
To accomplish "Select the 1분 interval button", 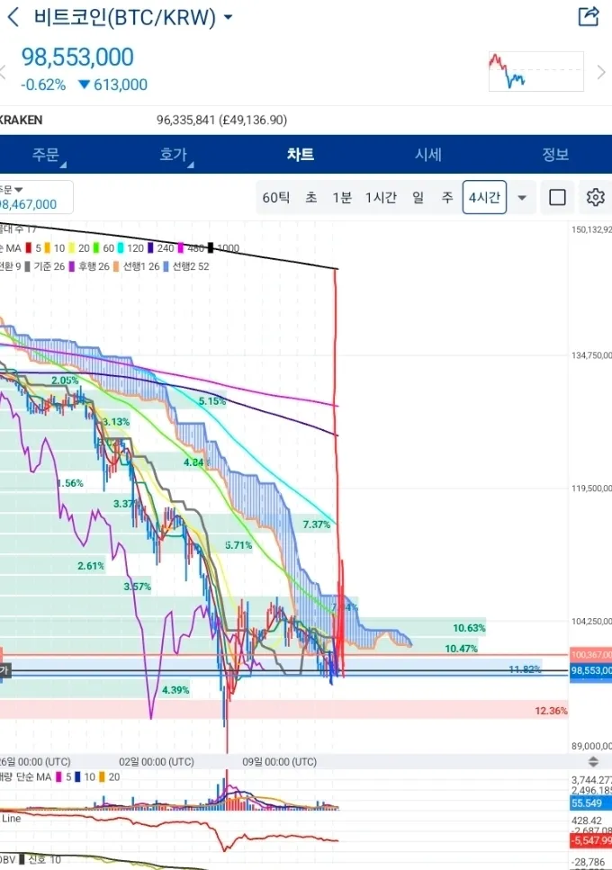I will point(342,197).
